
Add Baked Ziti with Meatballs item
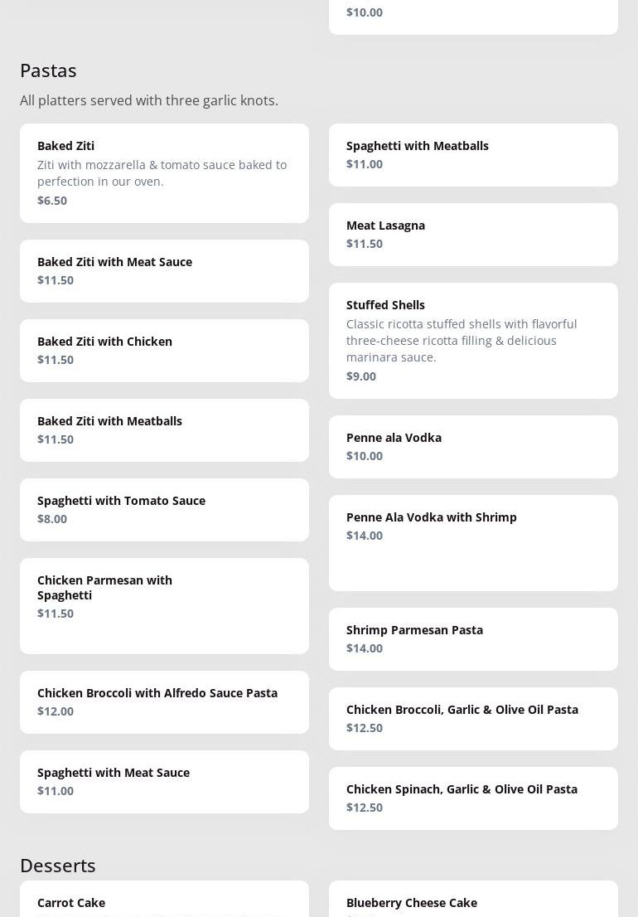(x=164, y=429)
